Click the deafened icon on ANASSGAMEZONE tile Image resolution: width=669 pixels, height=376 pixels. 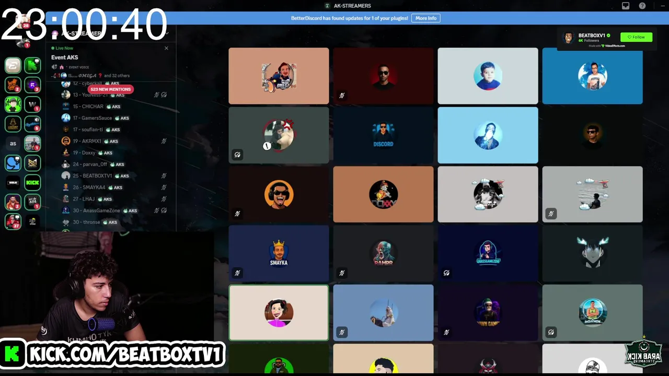coord(446,273)
